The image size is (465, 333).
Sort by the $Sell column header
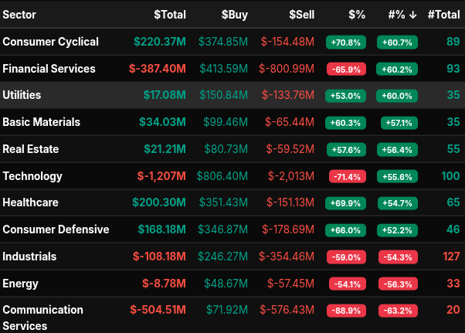point(301,15)
